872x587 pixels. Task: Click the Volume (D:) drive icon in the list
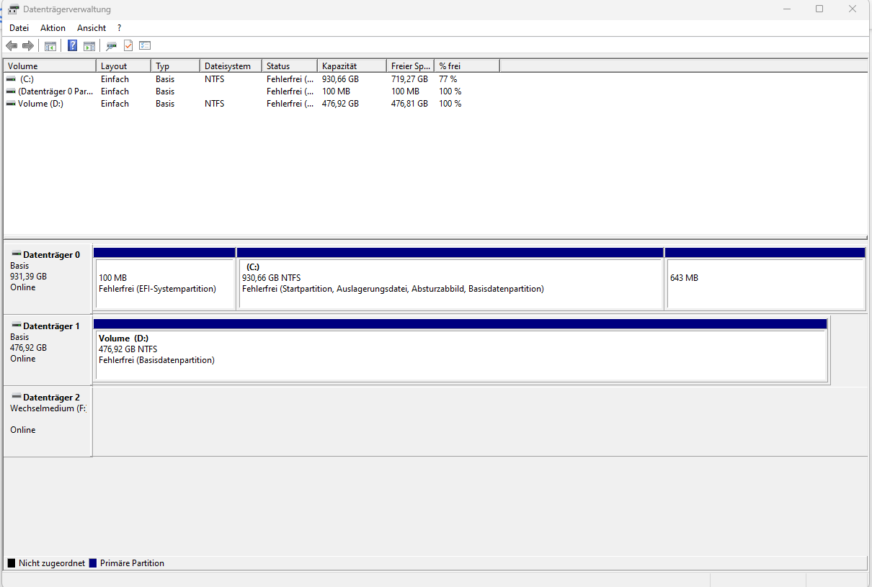[x=10, y=103]
